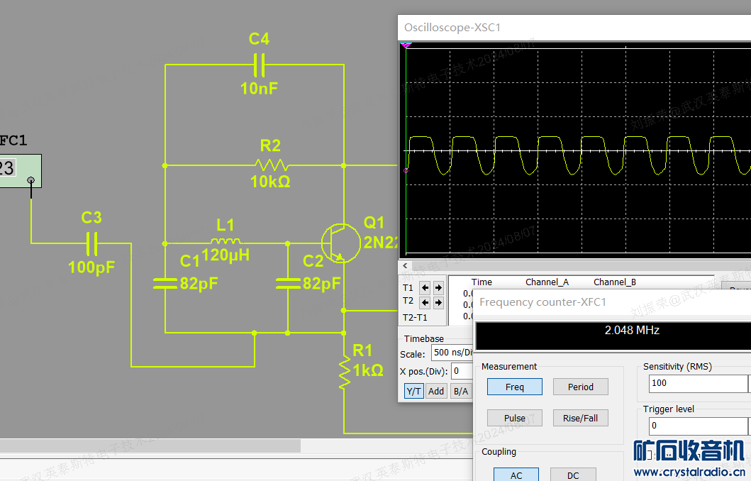Select capacitor C2 symbol
751x481 pixels.
tap(288, 284)
